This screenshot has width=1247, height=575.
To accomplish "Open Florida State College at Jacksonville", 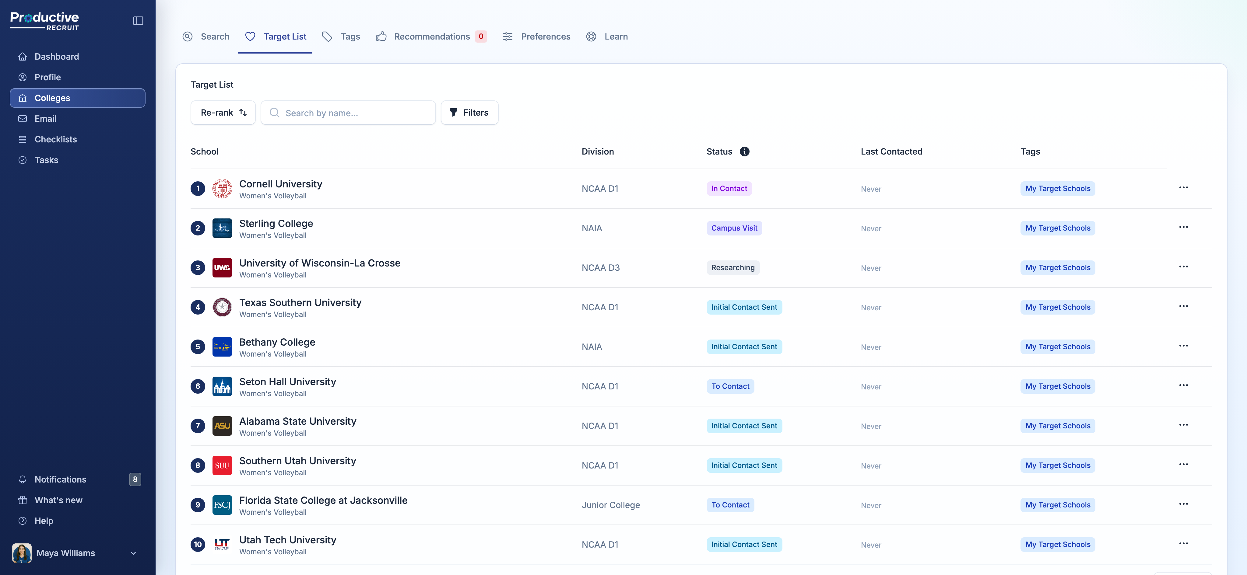I will point(323,500).
